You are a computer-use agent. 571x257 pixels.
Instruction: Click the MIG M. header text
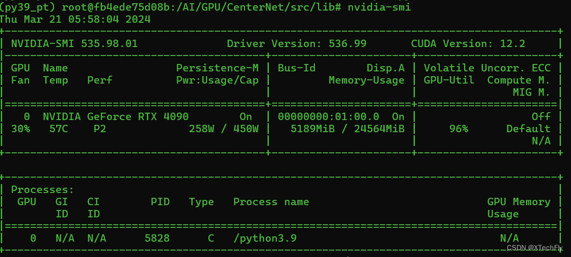[531, 93]
